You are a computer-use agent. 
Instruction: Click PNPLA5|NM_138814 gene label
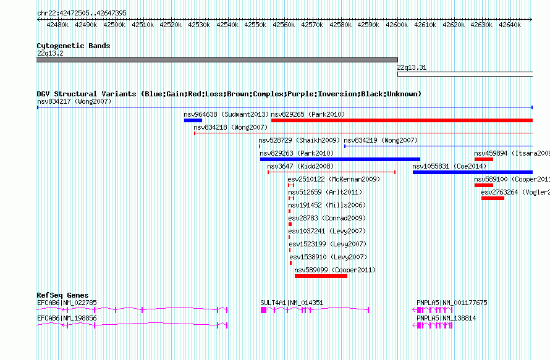coord(446,318)
